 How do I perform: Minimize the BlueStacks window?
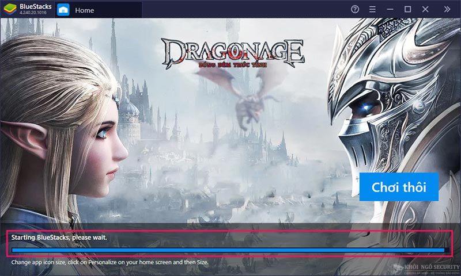[x=390, y=9]
